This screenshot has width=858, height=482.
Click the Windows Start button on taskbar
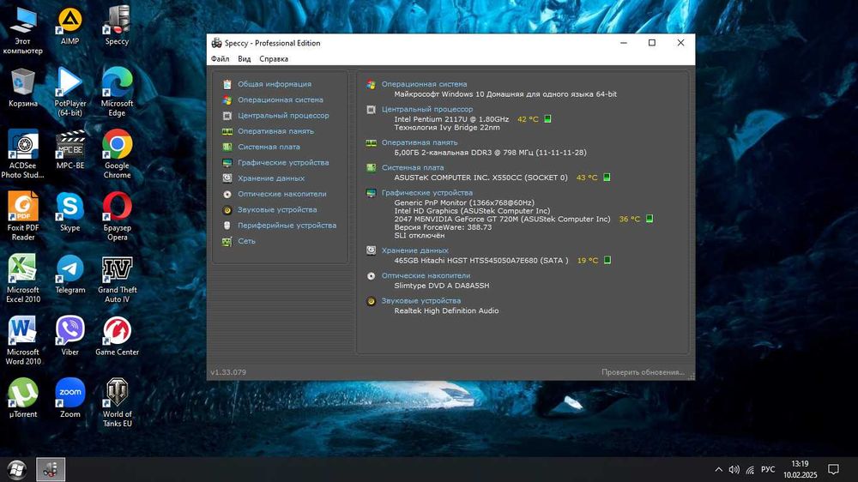pos(17,469)
